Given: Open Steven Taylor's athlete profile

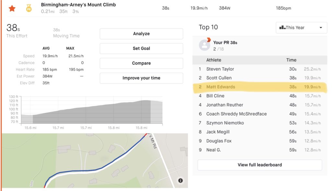Looking at the screenshot, I should click(x=220, y=69).
